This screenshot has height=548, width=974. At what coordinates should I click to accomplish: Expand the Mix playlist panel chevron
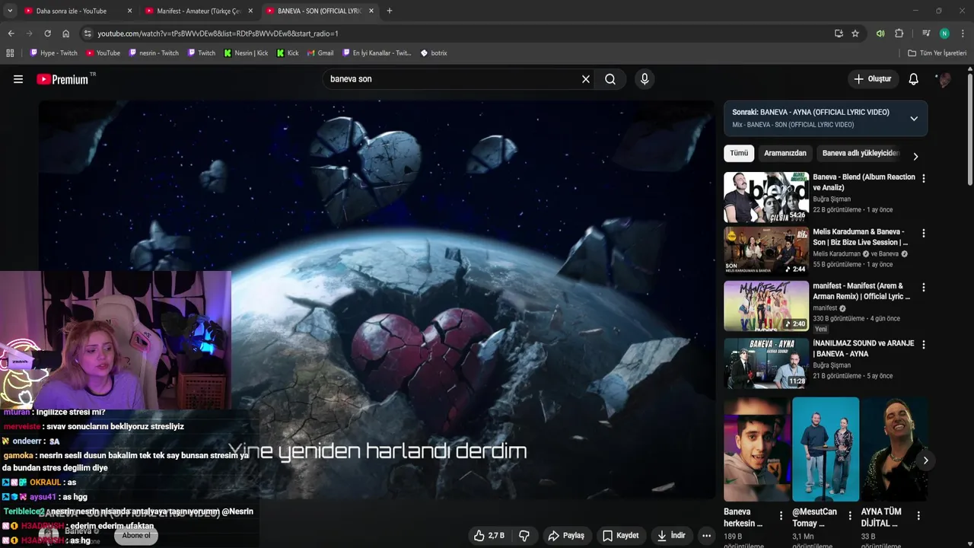914,119
